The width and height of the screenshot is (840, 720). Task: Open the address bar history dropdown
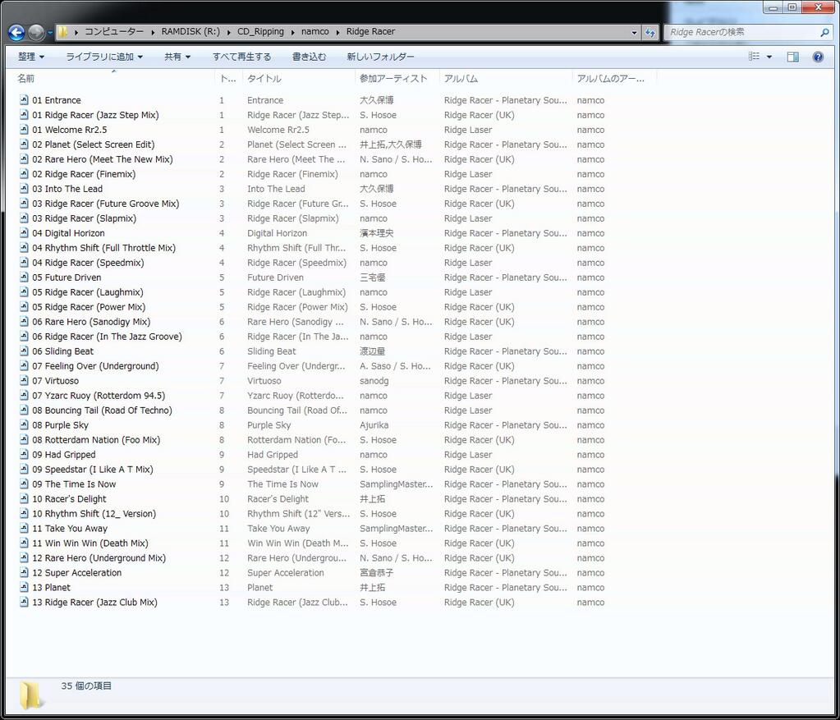634,32
